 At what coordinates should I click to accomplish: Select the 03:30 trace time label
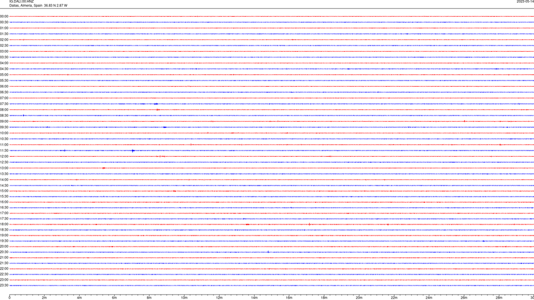point(4,57)
